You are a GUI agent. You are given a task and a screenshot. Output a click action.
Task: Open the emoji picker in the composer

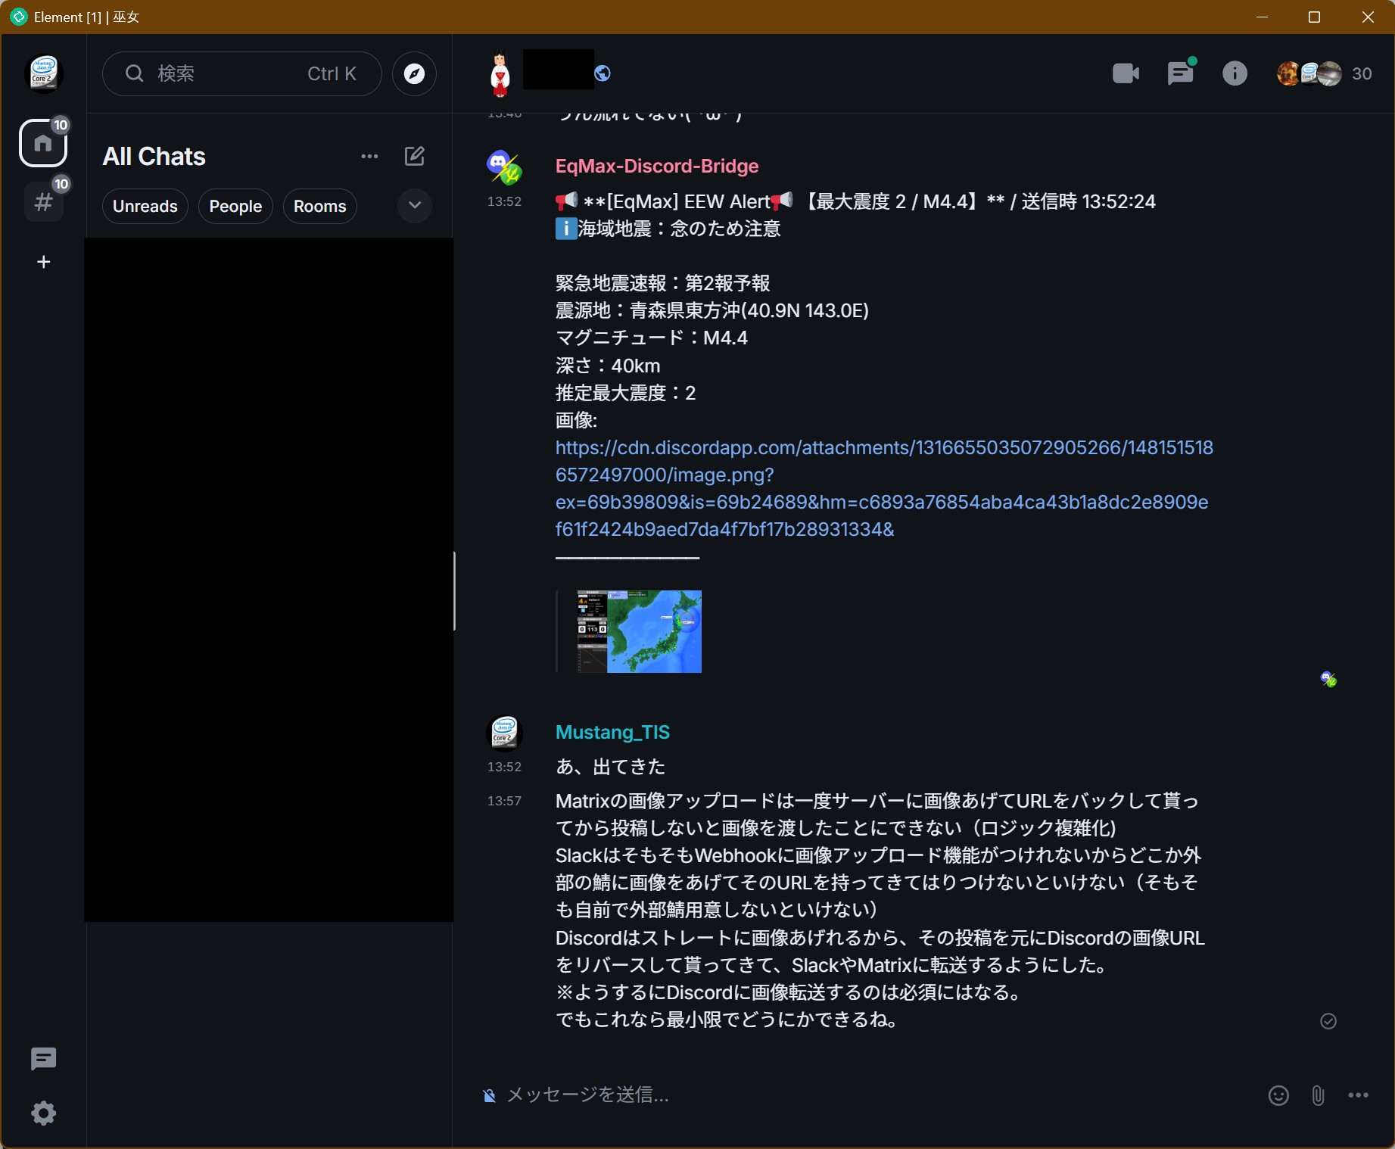click(1278, 1095)
